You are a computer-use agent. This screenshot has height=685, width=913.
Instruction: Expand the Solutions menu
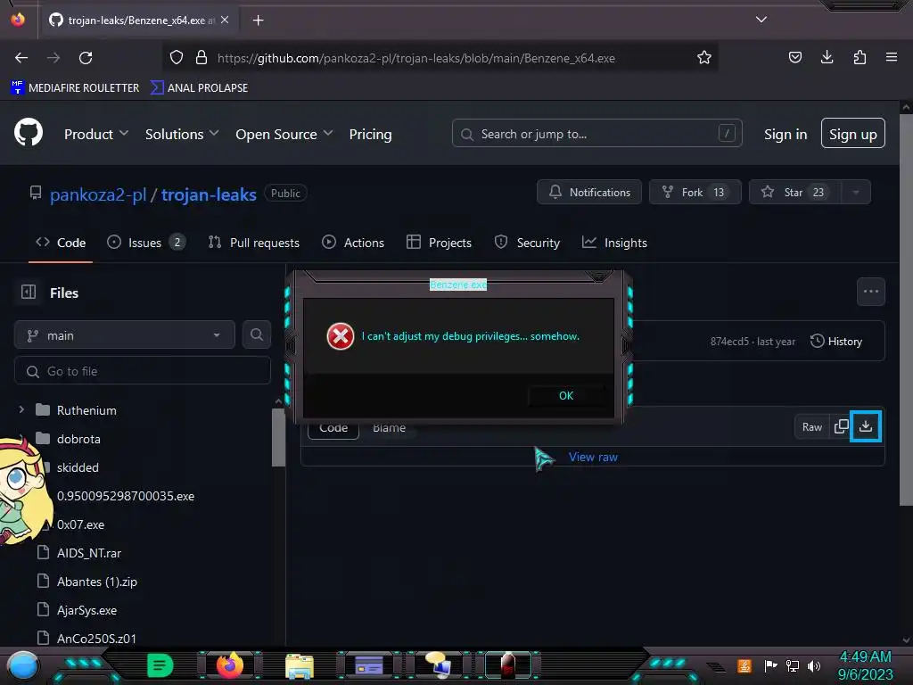(182, 134)
